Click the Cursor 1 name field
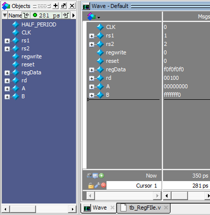 134,186
